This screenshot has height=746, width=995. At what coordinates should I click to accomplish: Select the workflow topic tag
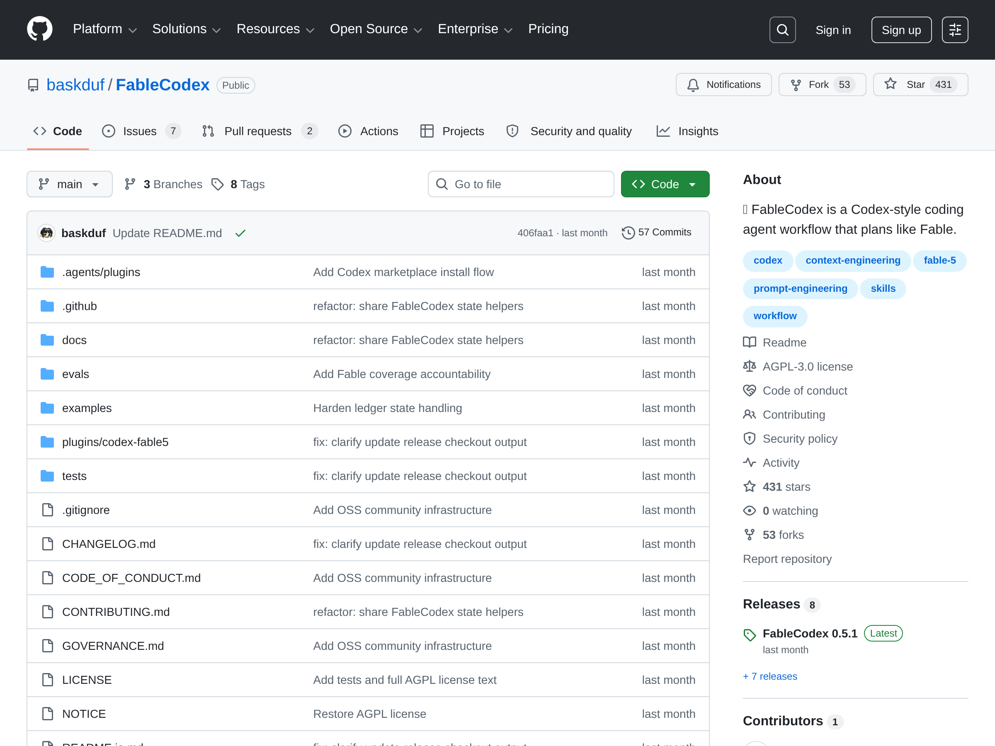click(x=774, y=316)
